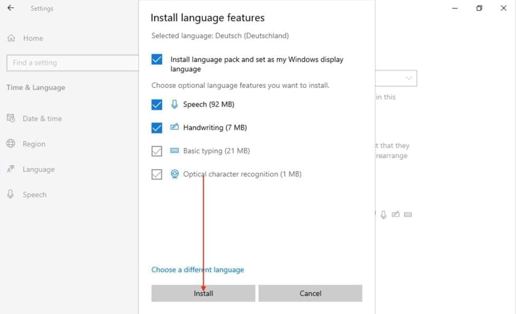This screenshot has width=516, height=314.
Task: Select the Language icon in the sidebar
Action: point(11,169)
